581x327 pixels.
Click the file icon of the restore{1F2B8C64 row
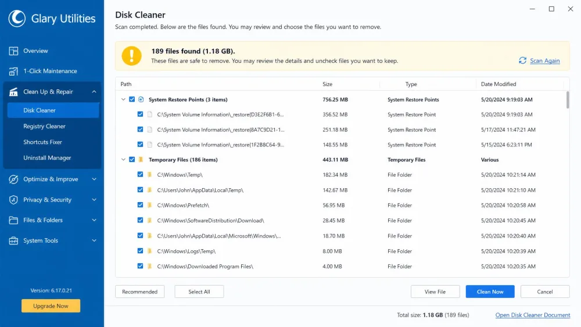tap(150, 145)
